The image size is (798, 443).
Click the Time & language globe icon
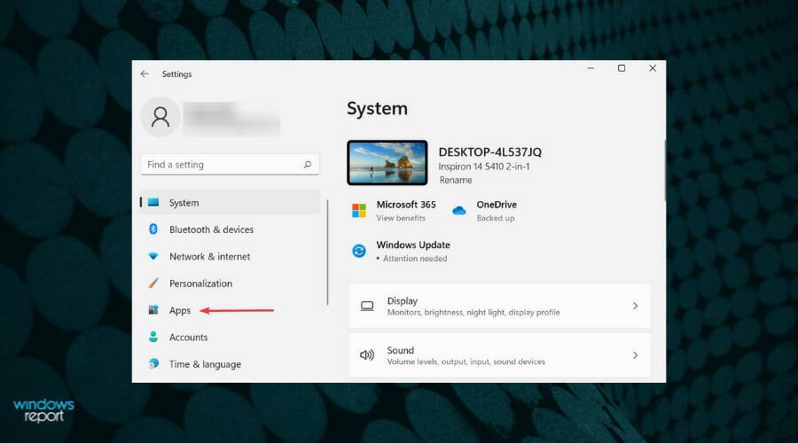[x=153, y=363]
